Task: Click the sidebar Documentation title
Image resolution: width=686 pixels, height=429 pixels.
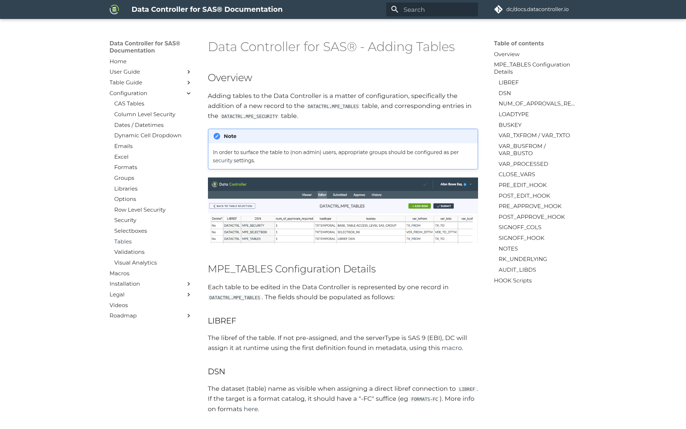Action: pyautogui.click(x=145, y=47)
